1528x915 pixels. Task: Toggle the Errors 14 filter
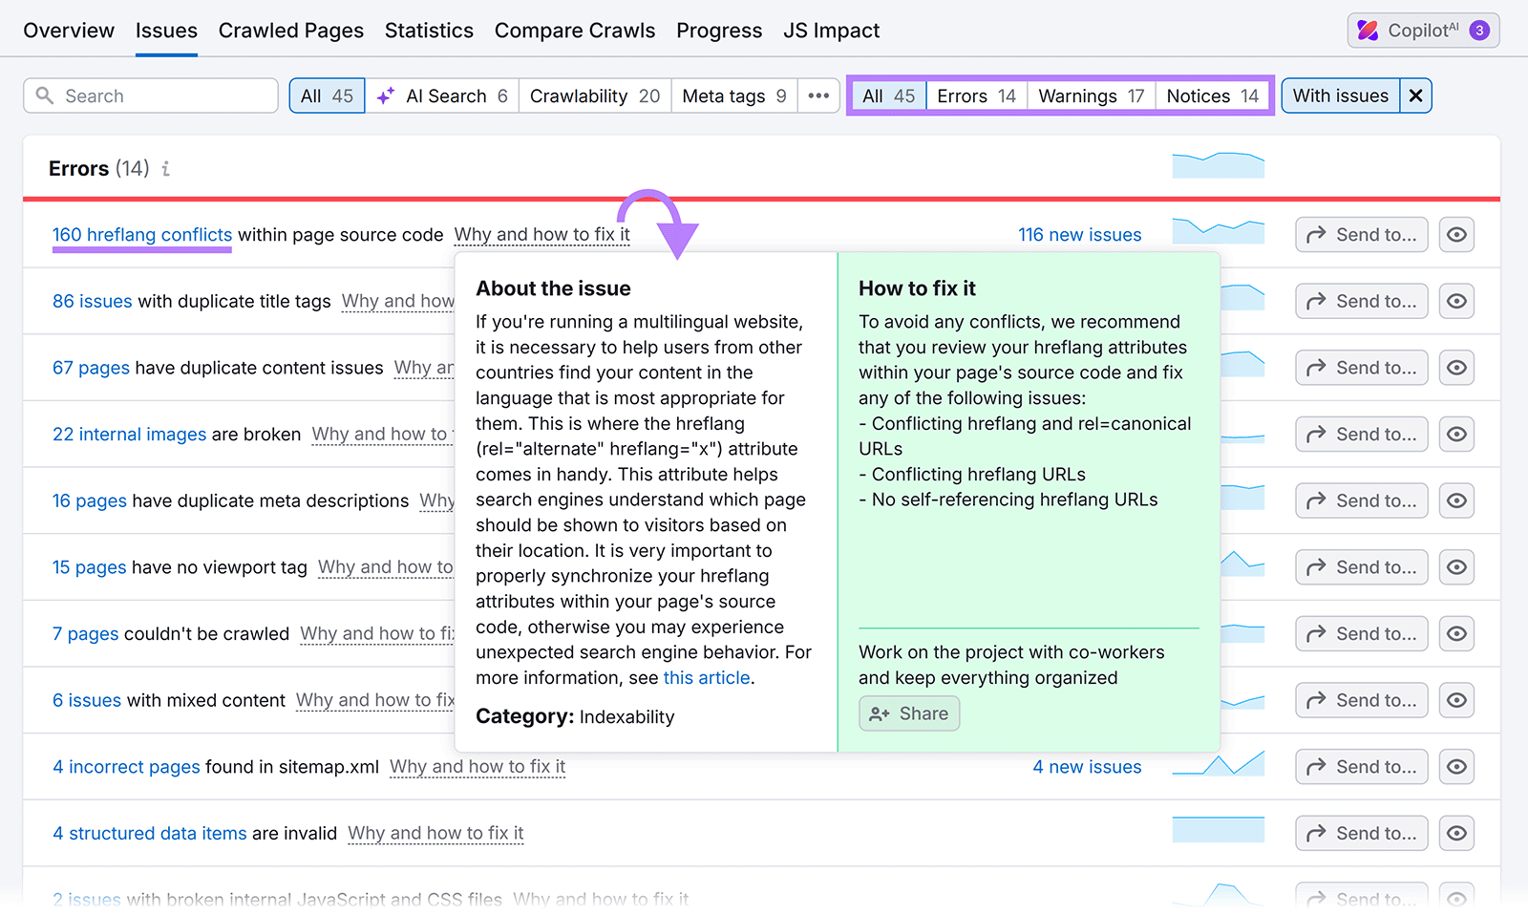pos(975,96)
